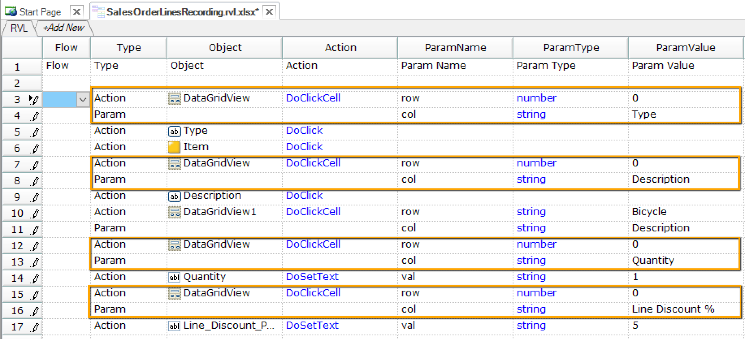Image resolution: width=745 pixels, height=339 pixels.
Task: Click the DoClickCell action link in row 7
Action: (x=313, y=163)
